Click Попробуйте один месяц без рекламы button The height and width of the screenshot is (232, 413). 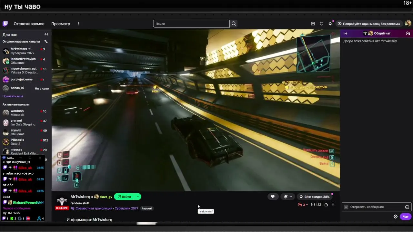tap(369, 24)
